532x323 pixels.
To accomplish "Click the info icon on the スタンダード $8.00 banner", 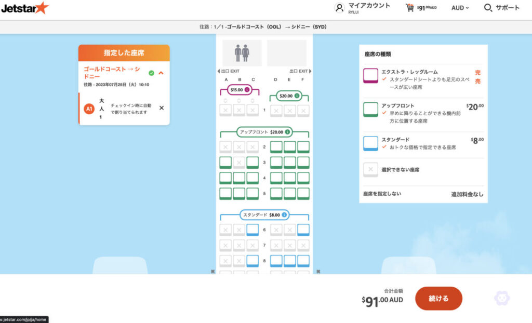I will (x=285, y=214).
